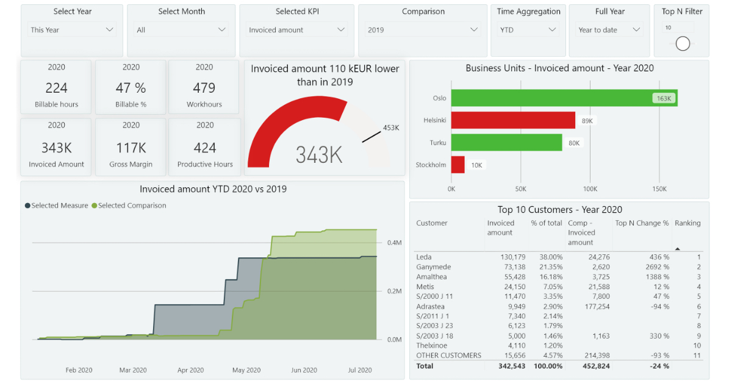
Task: Click the Gross Margin KPI card
Action: [x=131, y=147]
